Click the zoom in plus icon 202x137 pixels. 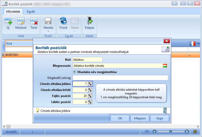187,131
